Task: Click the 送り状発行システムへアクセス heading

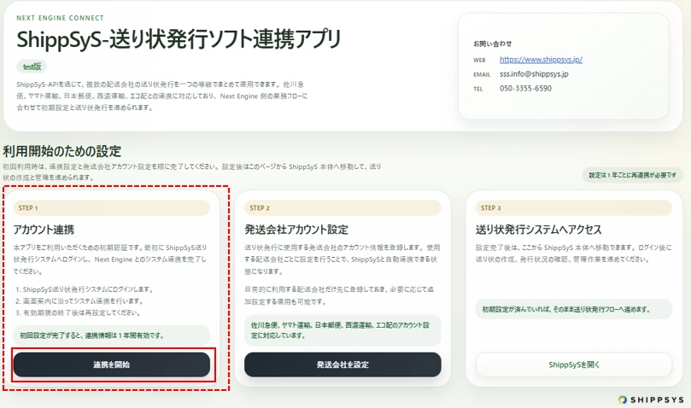Action: [538, 230]
